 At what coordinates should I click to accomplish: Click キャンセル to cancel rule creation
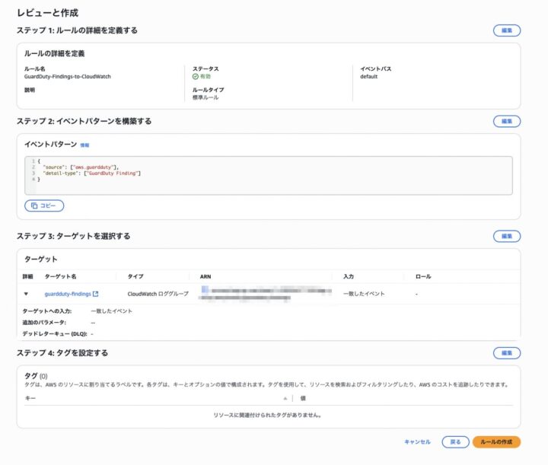417,441
